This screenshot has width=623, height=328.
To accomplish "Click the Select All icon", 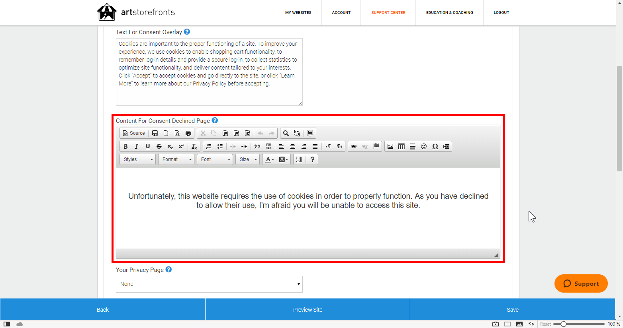I will (310, 133).
